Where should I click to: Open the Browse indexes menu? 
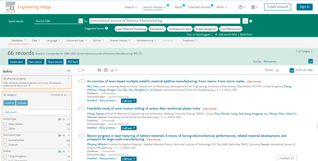click(x=120, y=40)
